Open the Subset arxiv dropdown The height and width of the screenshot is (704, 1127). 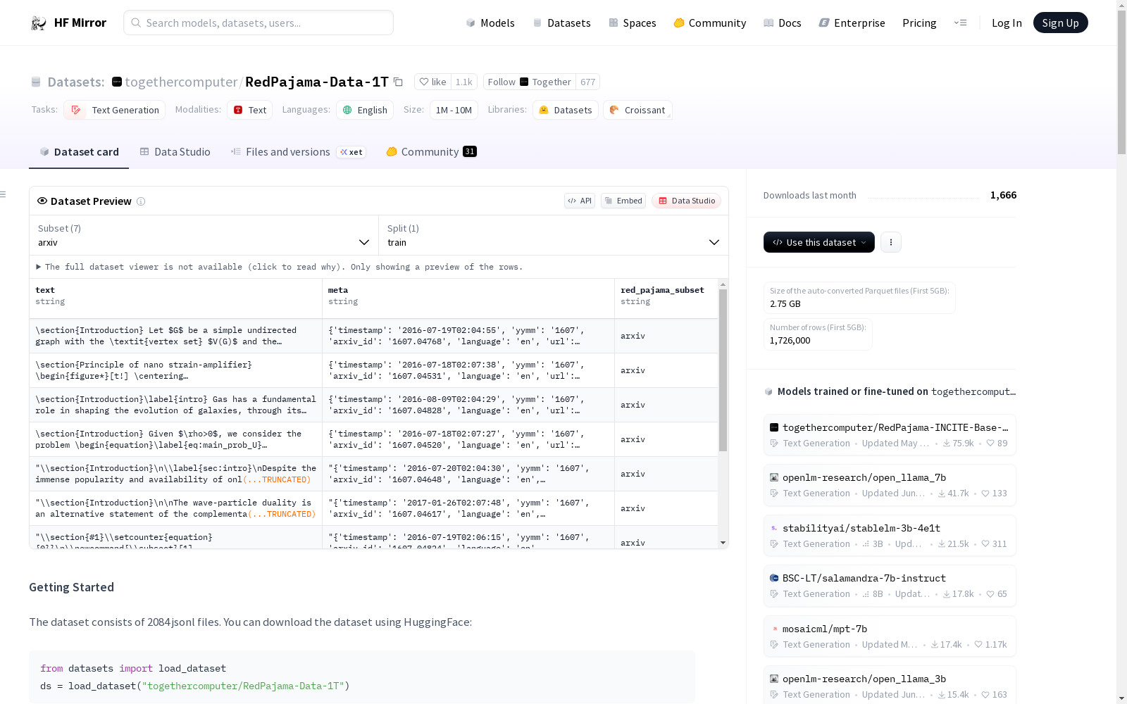(x=204, y=236)
